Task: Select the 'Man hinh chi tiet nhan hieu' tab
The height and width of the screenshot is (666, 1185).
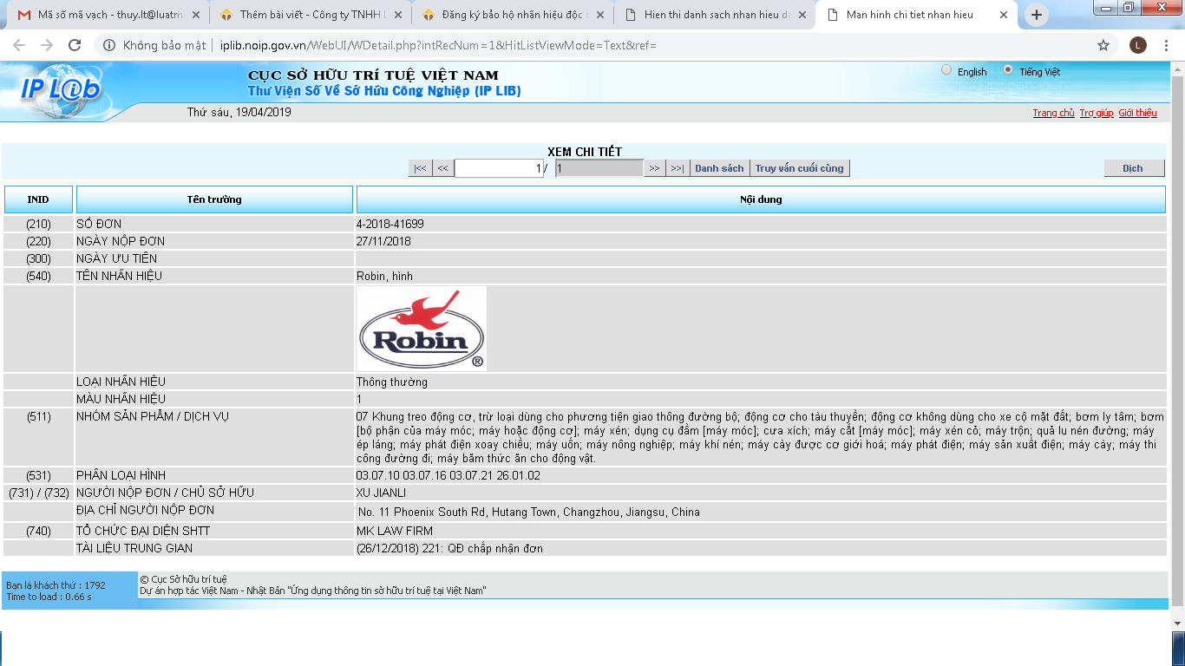Action: (916, 15)
